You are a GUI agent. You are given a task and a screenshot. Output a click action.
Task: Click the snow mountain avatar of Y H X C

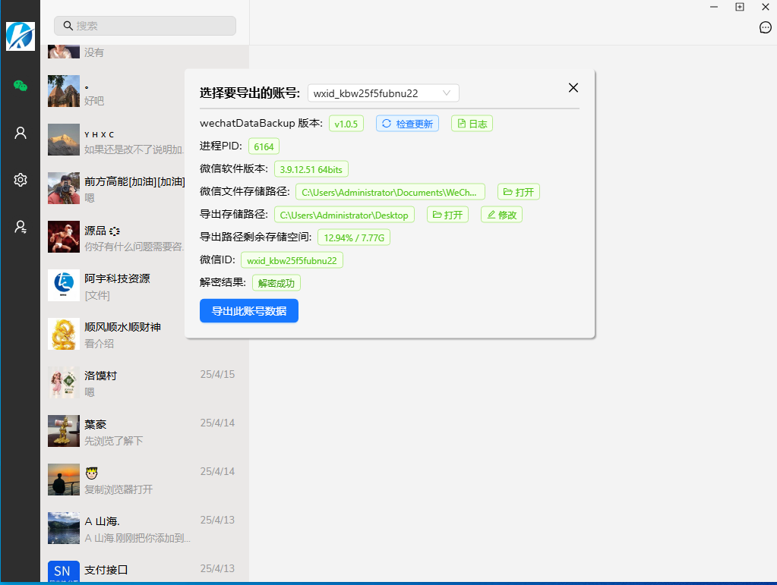pos(64,140)
